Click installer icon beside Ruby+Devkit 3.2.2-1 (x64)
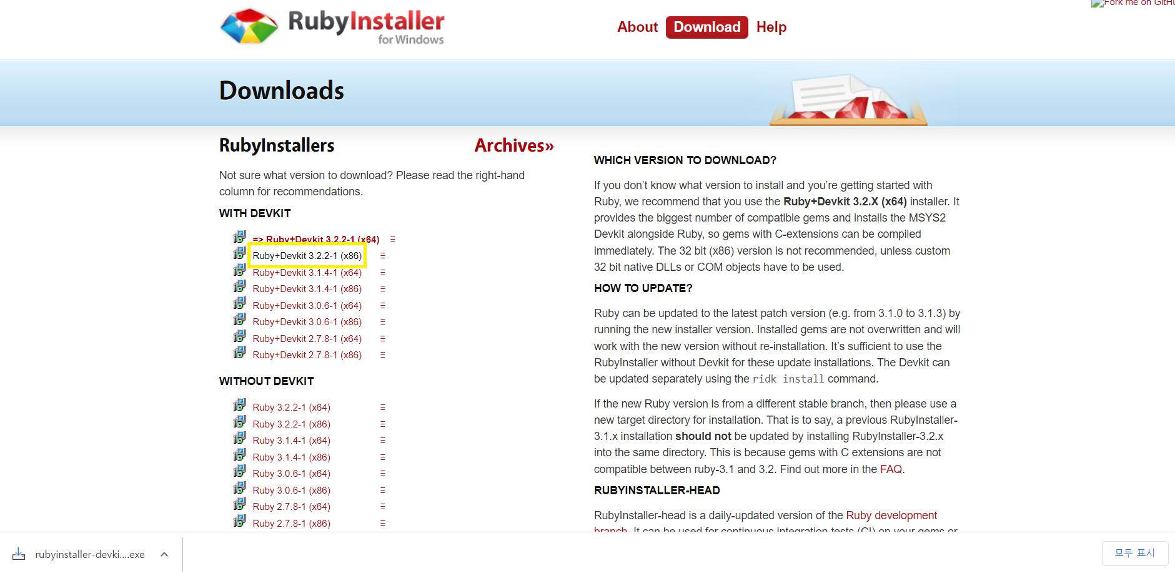This screenshot has height=576, width=1175. coord(239,237)
